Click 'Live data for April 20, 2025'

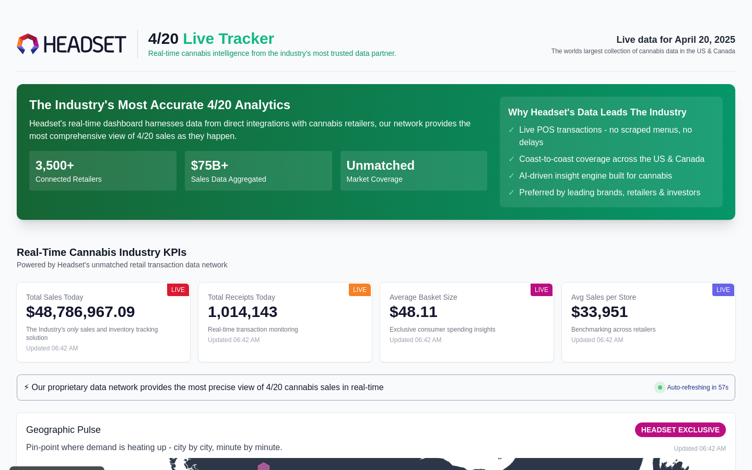pyautogui.click(x=676, y=40)
